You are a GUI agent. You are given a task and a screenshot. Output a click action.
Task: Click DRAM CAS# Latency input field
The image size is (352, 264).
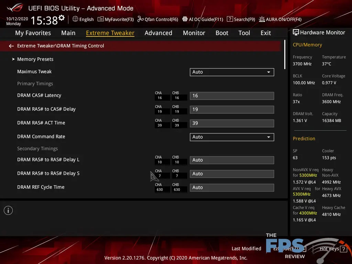click(x=232, y=96)
